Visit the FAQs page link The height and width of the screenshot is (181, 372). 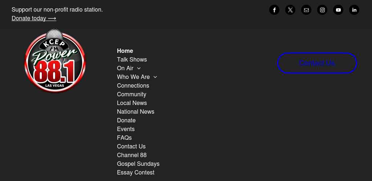tap(124, 138)
